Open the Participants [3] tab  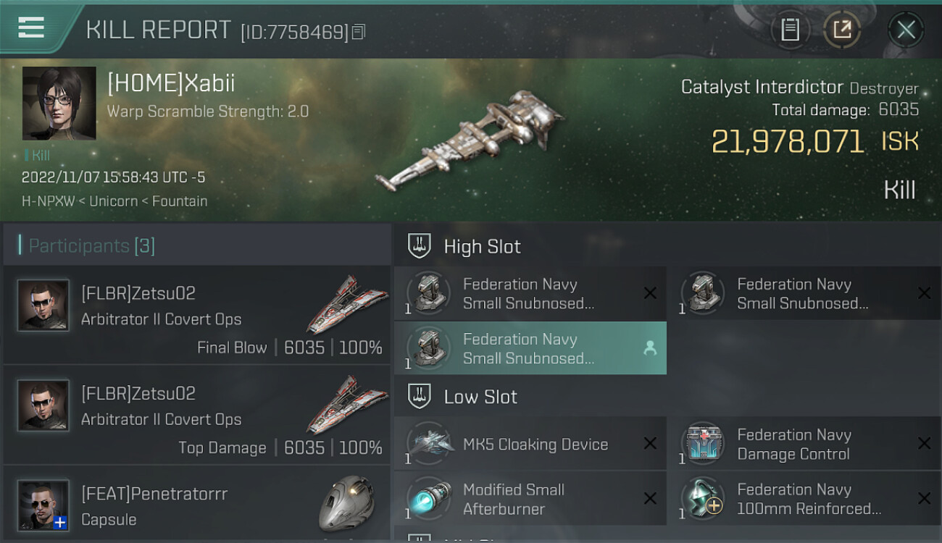91,245
